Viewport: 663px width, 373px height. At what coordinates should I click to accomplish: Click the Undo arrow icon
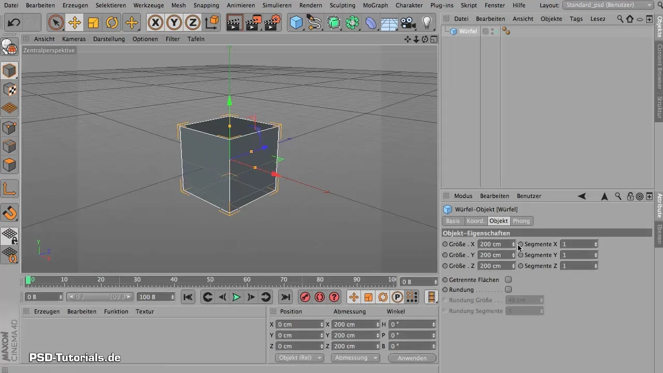[x=14, y=23]
